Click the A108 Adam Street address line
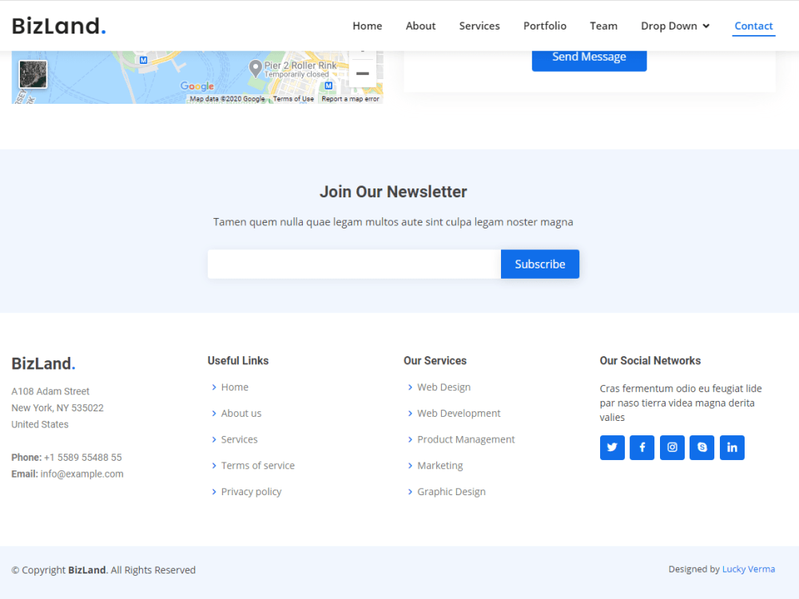The image size is (799, 599). 50,391
